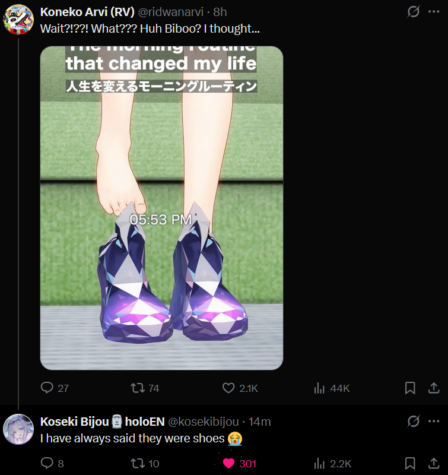Image resolution: width=448 pixels, height=475 pixels.
Task: Open the @ridwanarvi handle link
Action: pyautogui.click(x=171, y=12)
